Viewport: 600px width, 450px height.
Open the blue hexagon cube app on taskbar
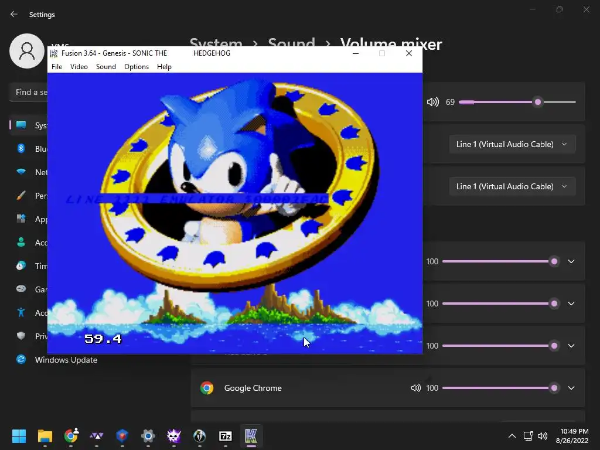(x=122, y=436)
